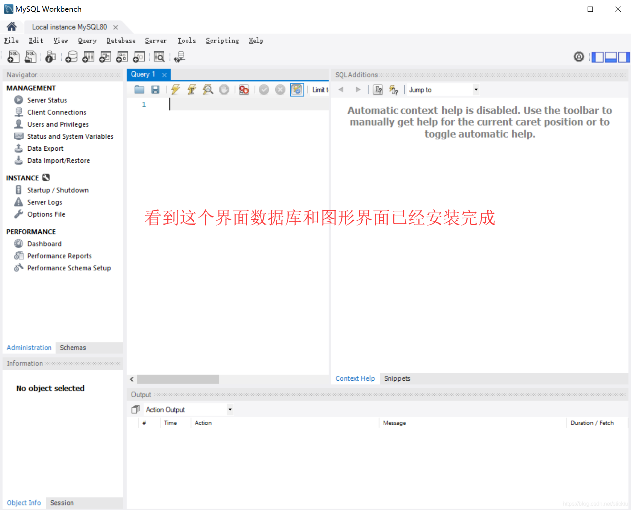This screenshot has height=510, width=631.
Task: Select the Context Help tab
Action: [355, 378]
